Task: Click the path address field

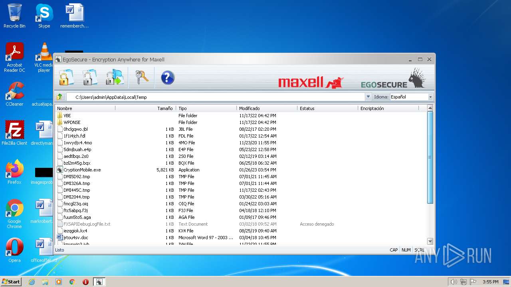Action: [x=216, y=97]
